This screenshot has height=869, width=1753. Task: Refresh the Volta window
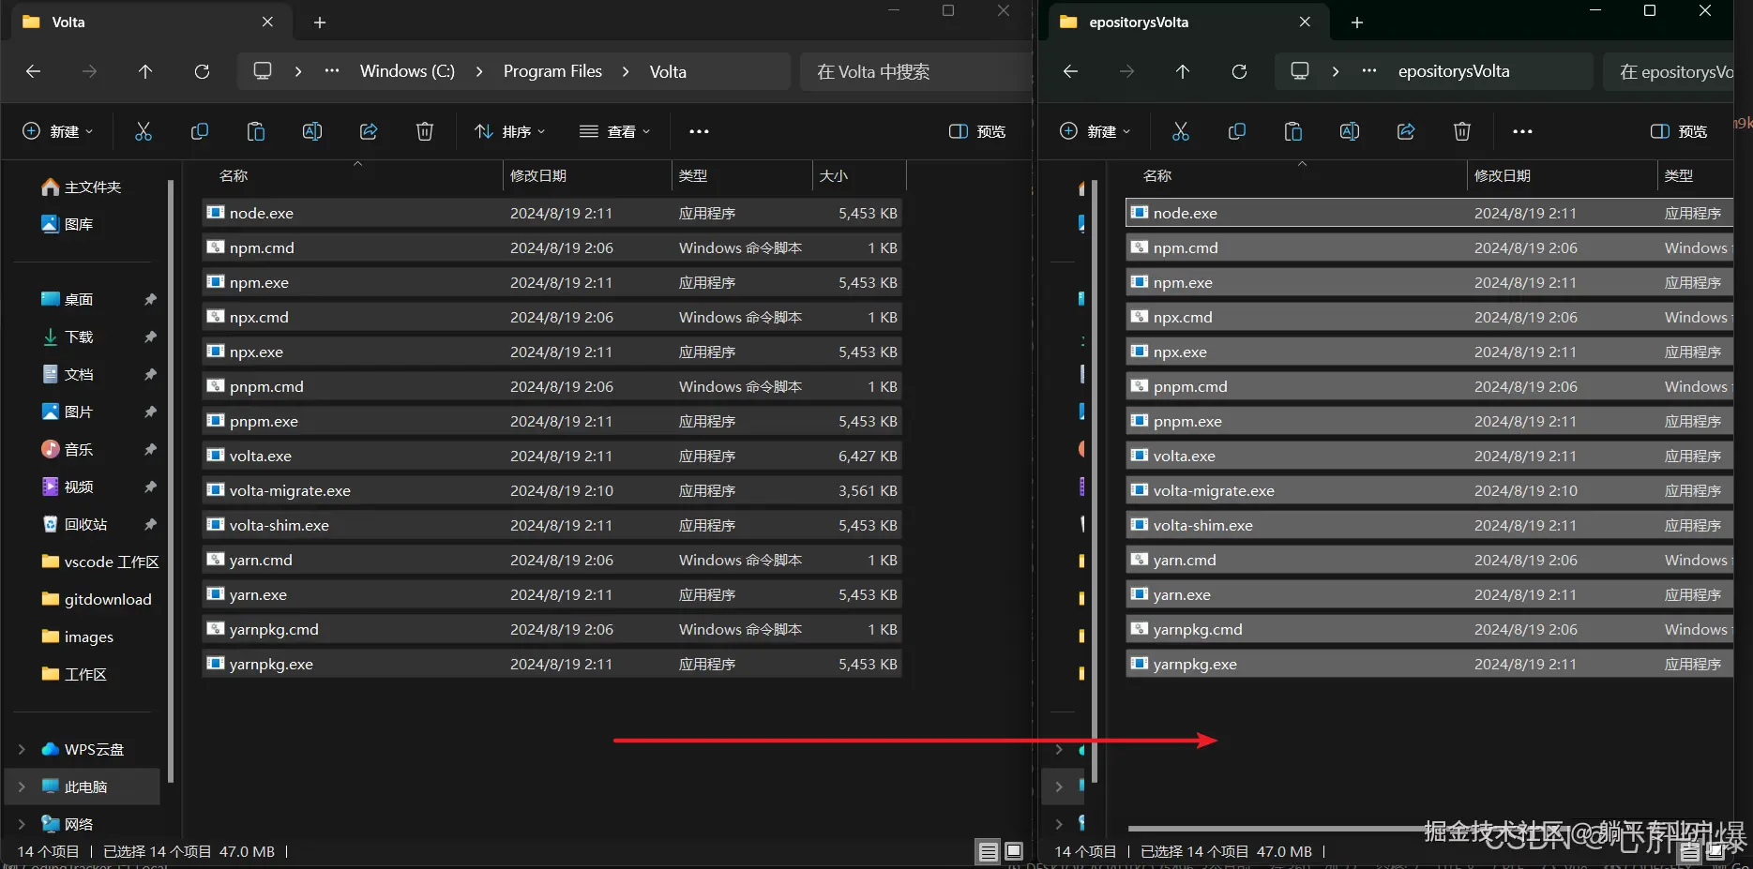click(202, 71)
